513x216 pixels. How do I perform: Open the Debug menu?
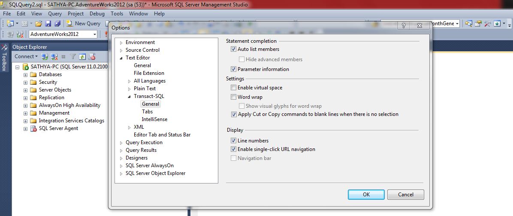coord(97,14)
